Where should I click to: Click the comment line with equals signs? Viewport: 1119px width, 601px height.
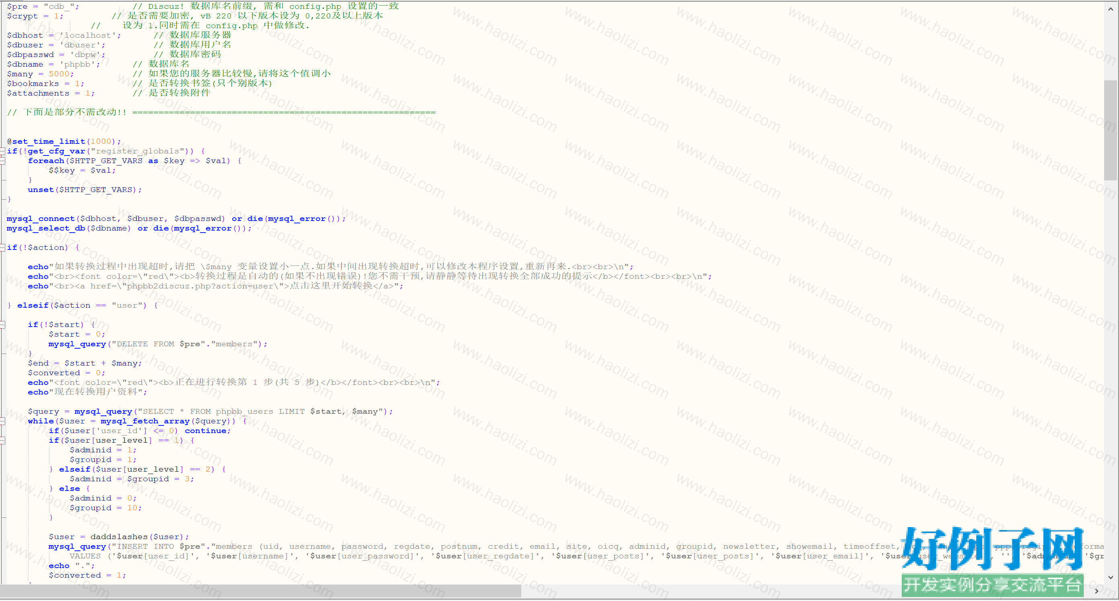coord(221,112)
